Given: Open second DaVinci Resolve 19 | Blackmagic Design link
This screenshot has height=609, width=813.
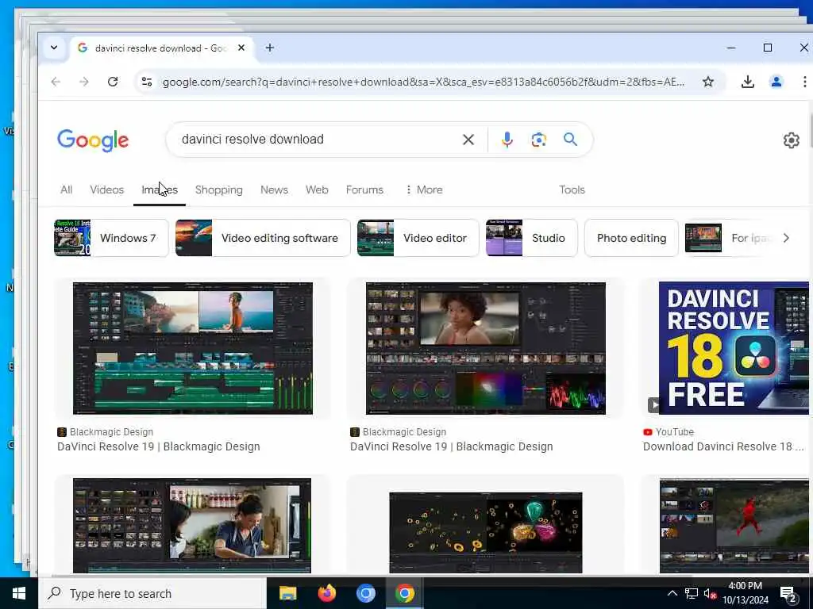Looking at the screenshot, I should [452, 446].
